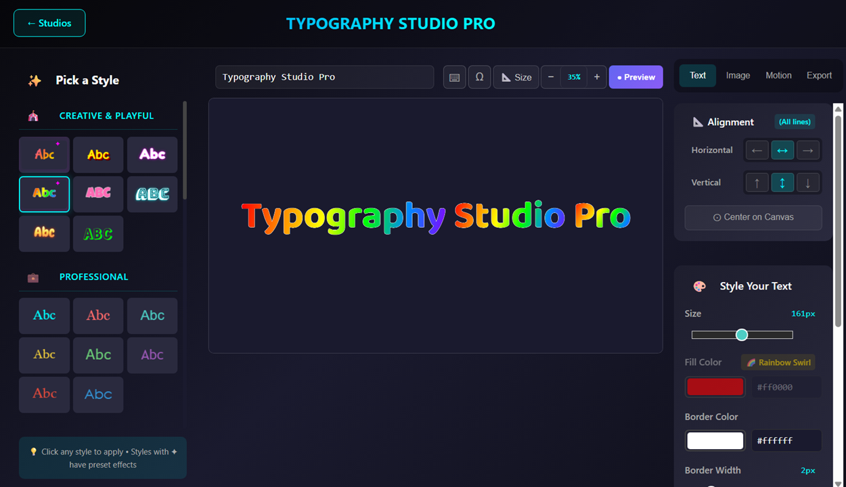846x487 pixels.
Task: Switch to the Export tab
Action: tap(819, 76)
